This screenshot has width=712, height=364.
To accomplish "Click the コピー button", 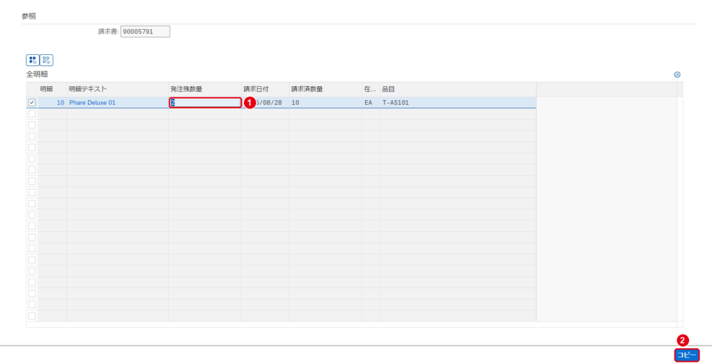I will point(686,355).
